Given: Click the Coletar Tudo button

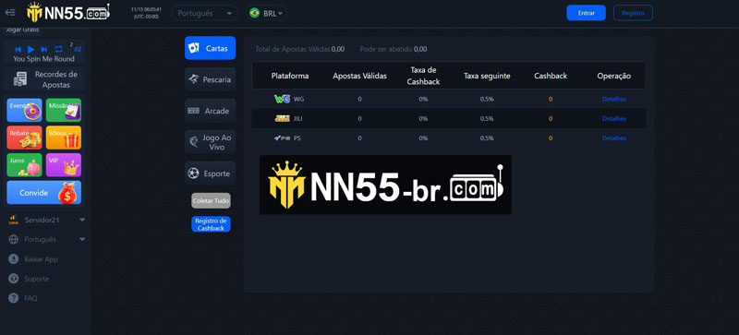Looking at the screenshot, I should coord(212,200).
